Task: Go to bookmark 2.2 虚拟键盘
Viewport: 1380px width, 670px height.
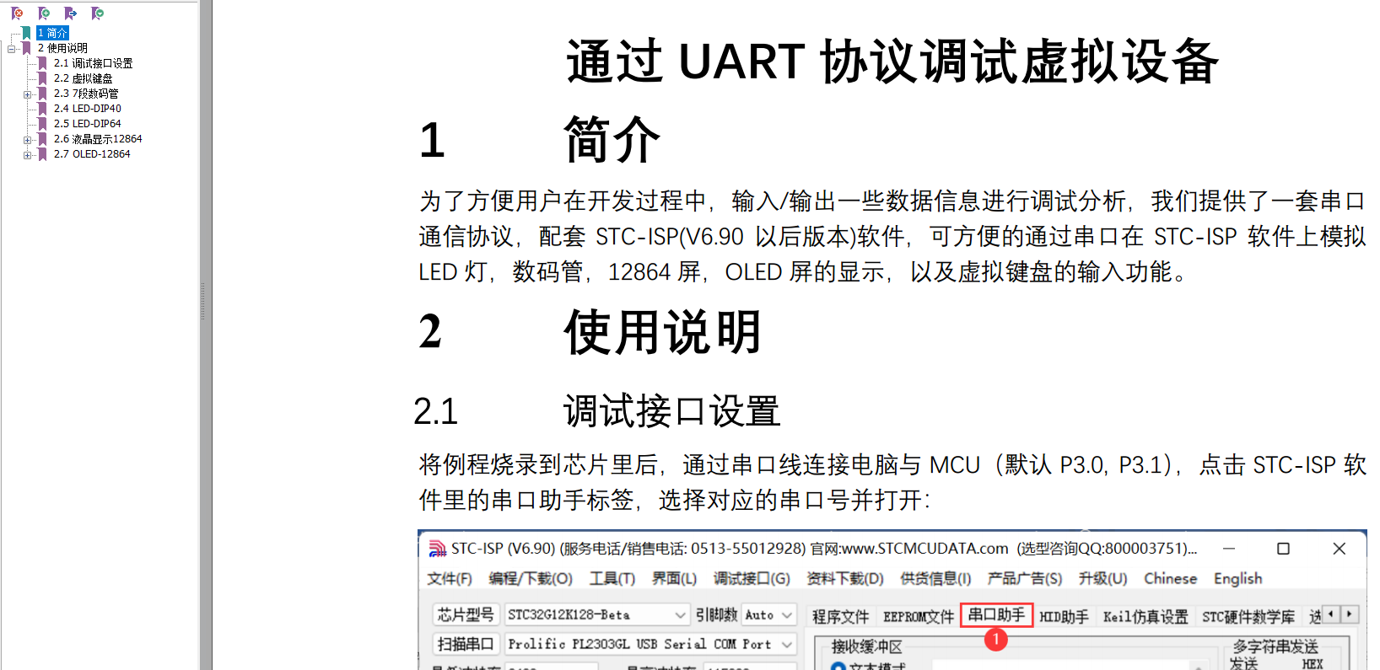Action: pyautogui.click(x=83, y=78)
